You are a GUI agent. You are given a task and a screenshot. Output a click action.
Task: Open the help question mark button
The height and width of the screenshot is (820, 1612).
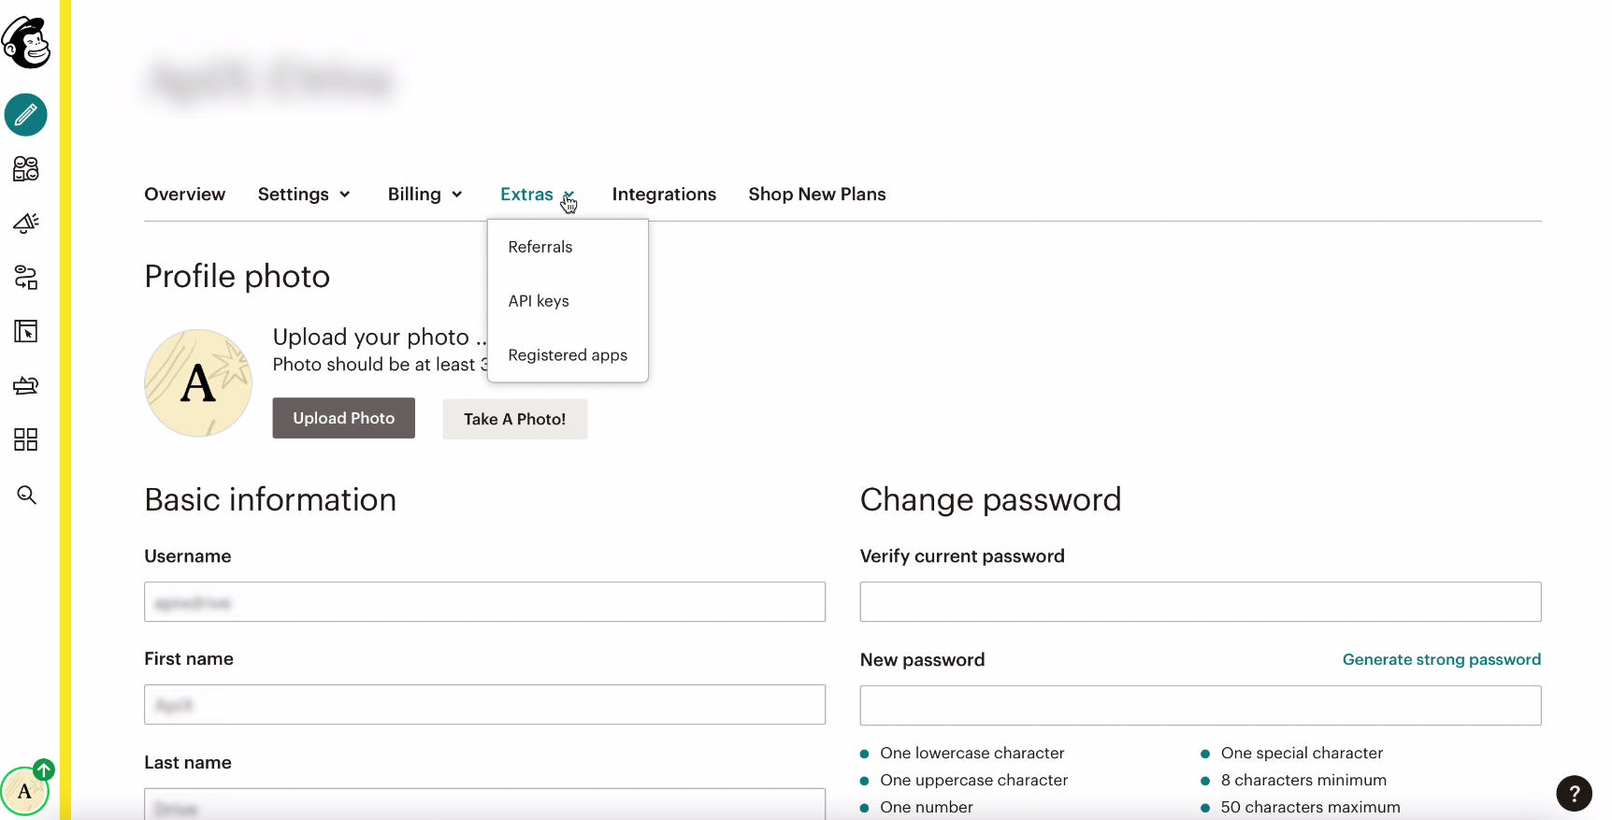pos(1575,794)
